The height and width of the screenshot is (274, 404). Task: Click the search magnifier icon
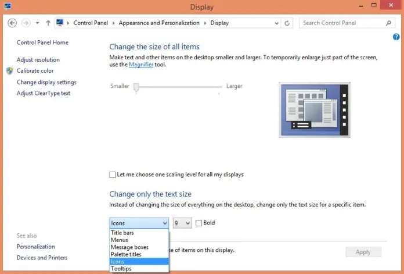click(389, 23)
